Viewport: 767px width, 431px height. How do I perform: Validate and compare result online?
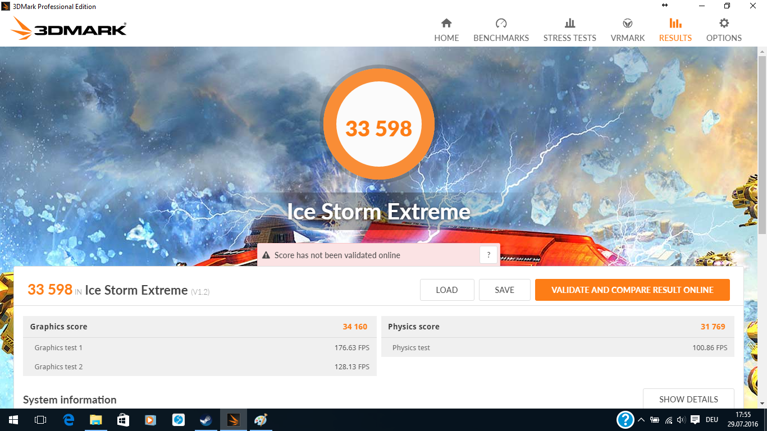632,290
